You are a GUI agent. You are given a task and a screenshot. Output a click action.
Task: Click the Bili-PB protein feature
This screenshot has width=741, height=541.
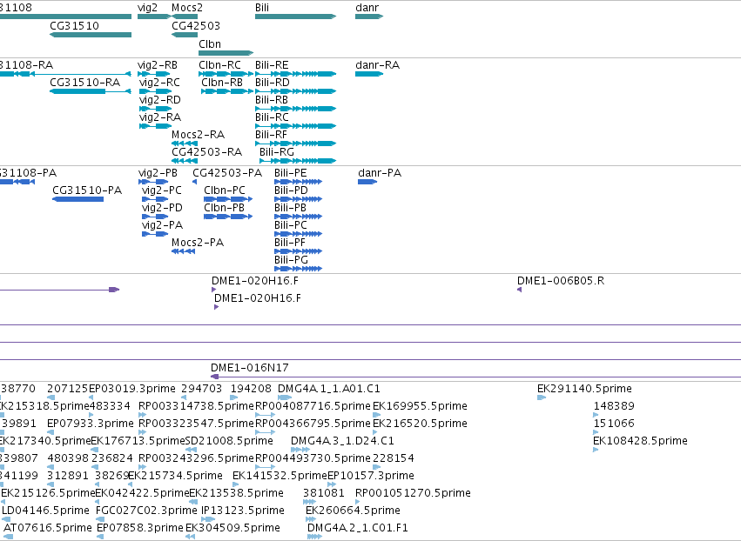click(x=298, y=217)
